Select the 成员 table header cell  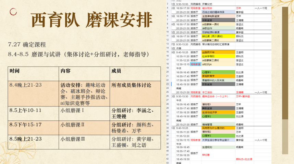coord(117,71)
